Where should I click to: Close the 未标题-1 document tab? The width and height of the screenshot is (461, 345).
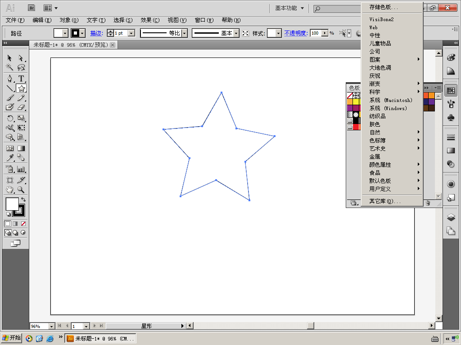click(x=112, y=45)
